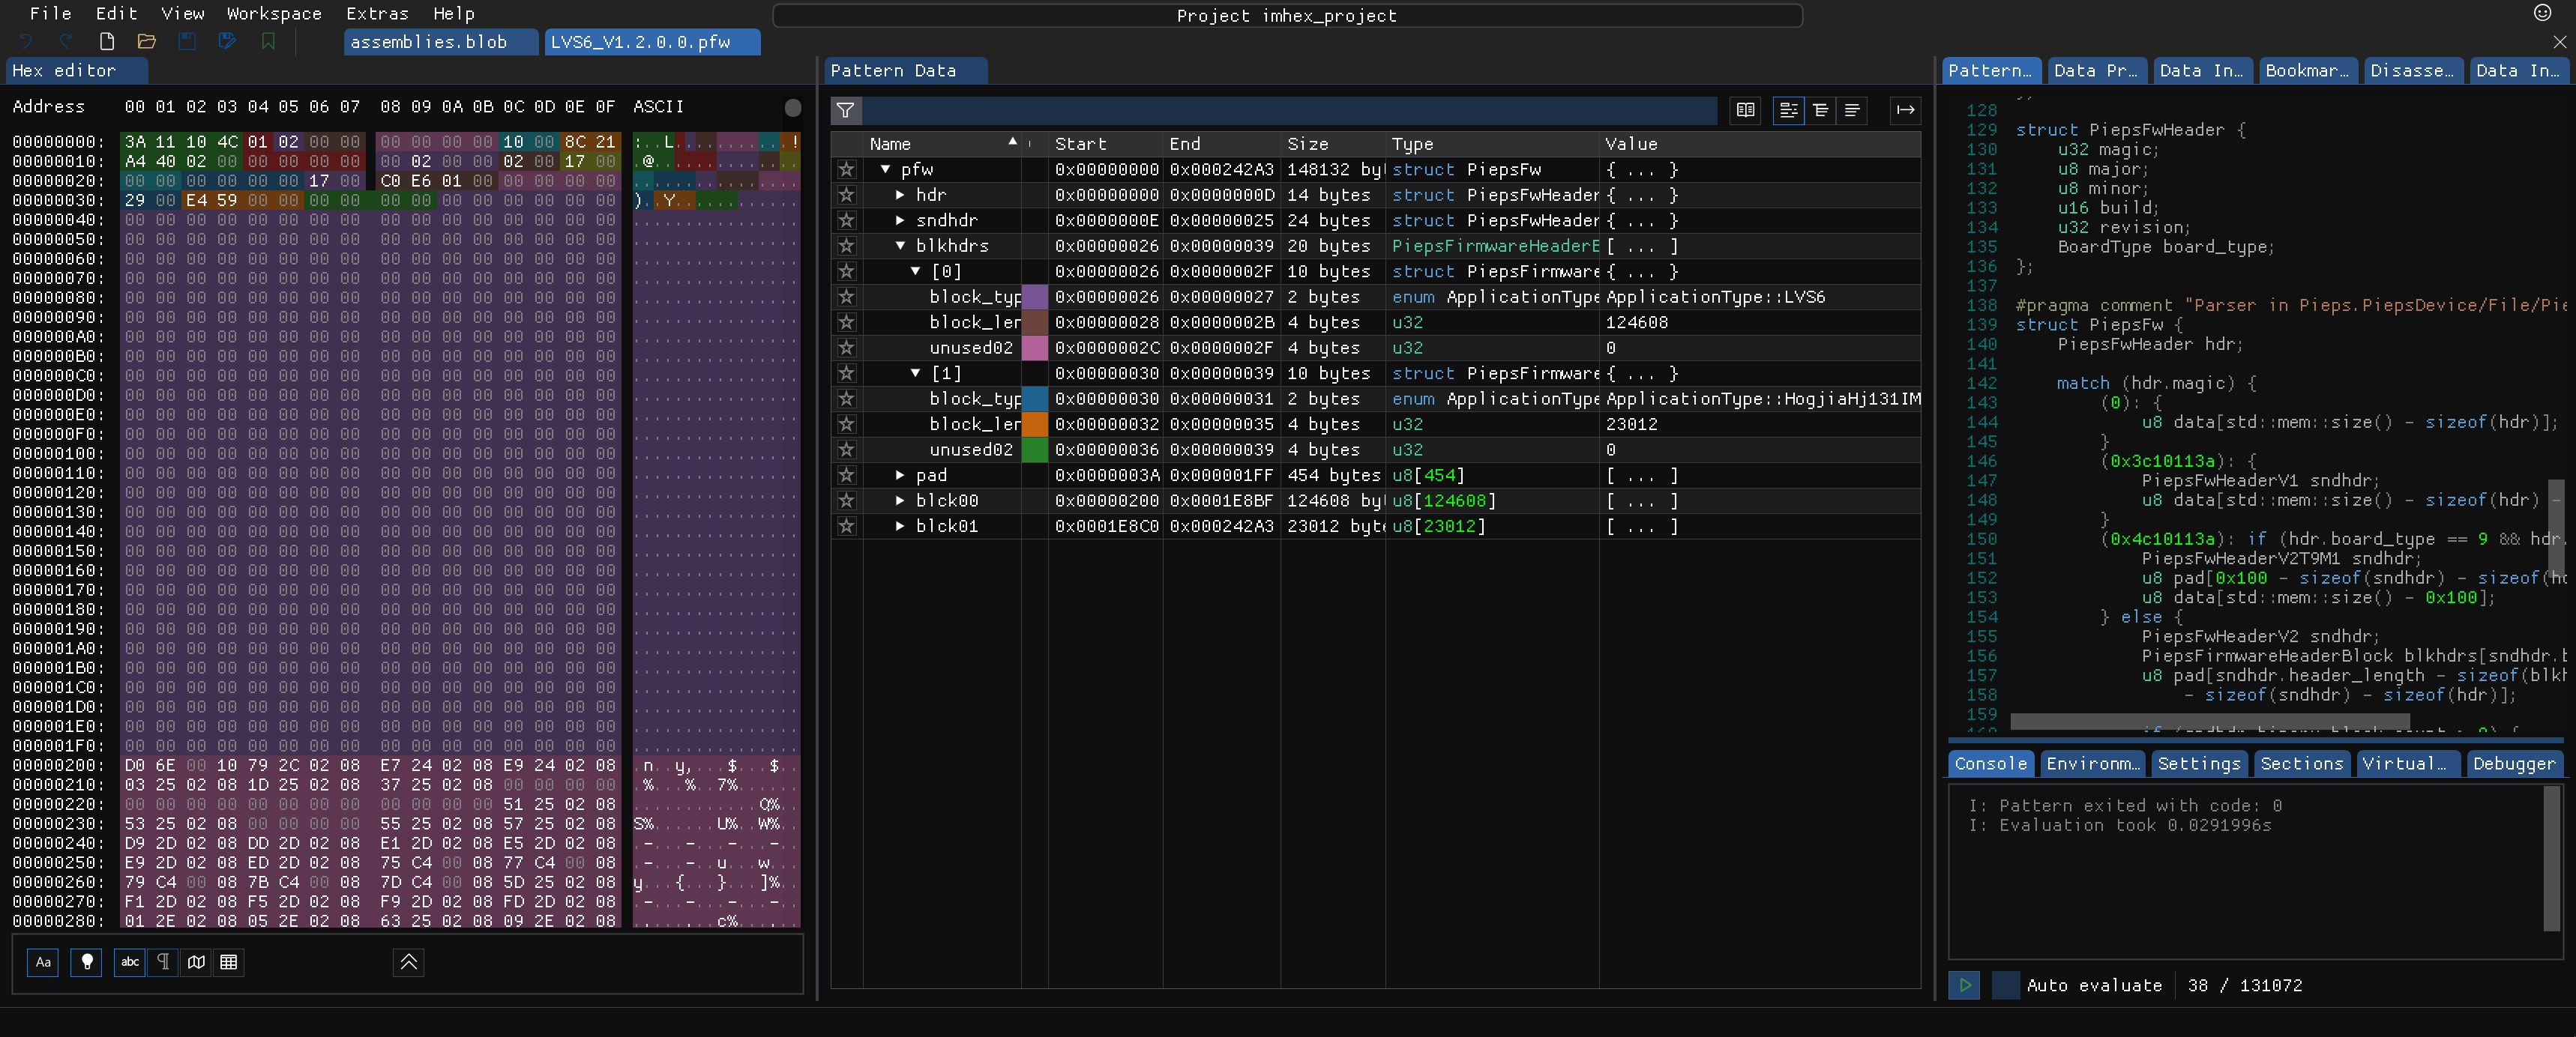This screenshot has width=2576, height=1037.
Task: Expand the blck01 tree node
Action: coord(901,527)
